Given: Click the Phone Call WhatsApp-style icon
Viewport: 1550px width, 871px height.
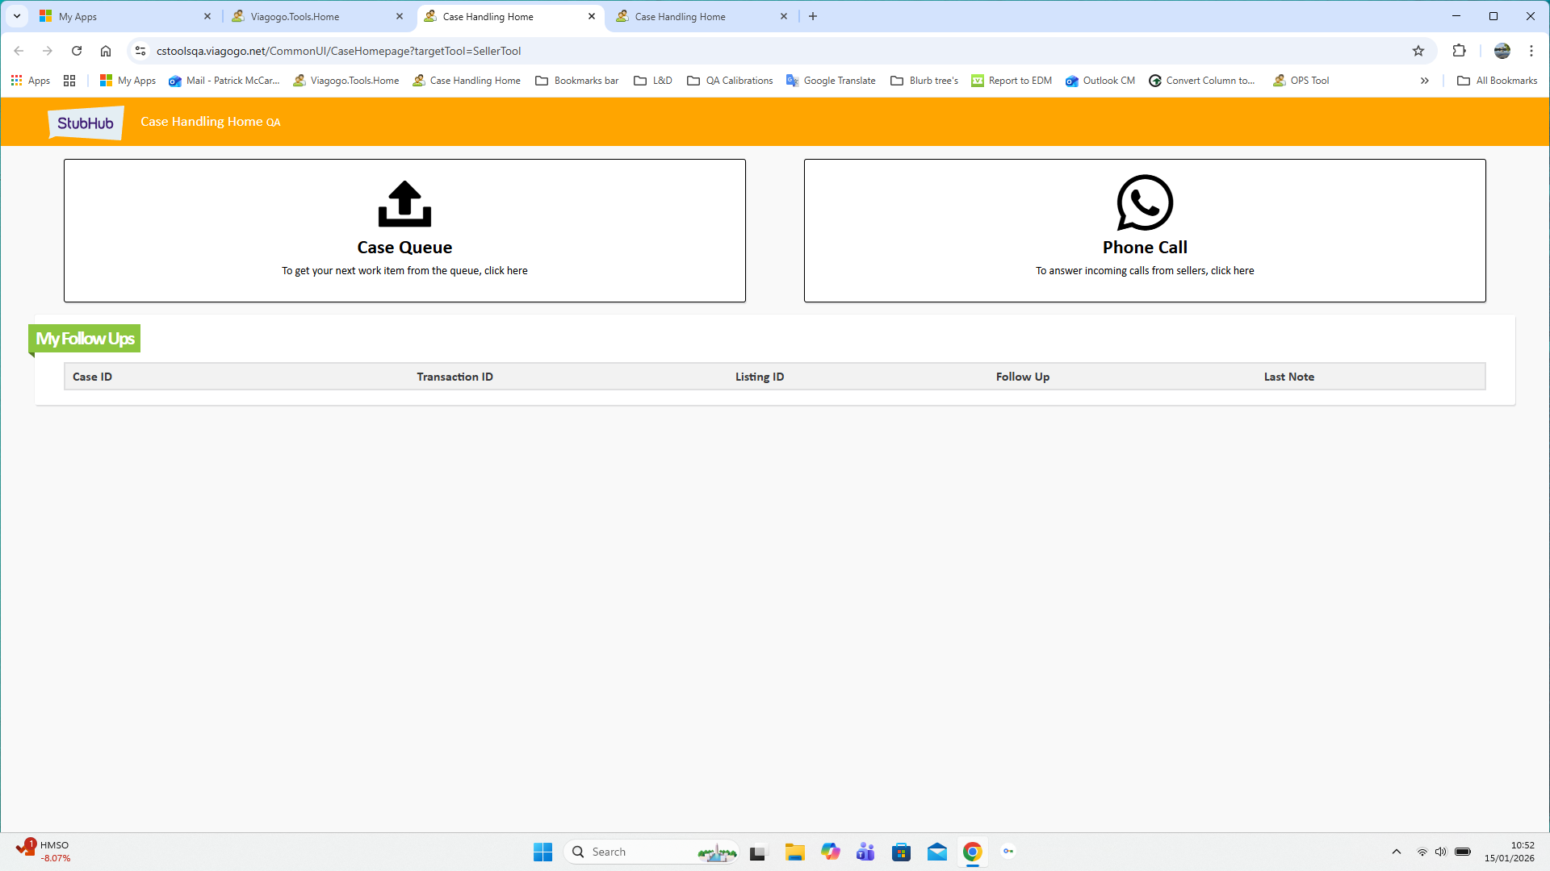Looking at the screenshot, I should coord(1145,202).
